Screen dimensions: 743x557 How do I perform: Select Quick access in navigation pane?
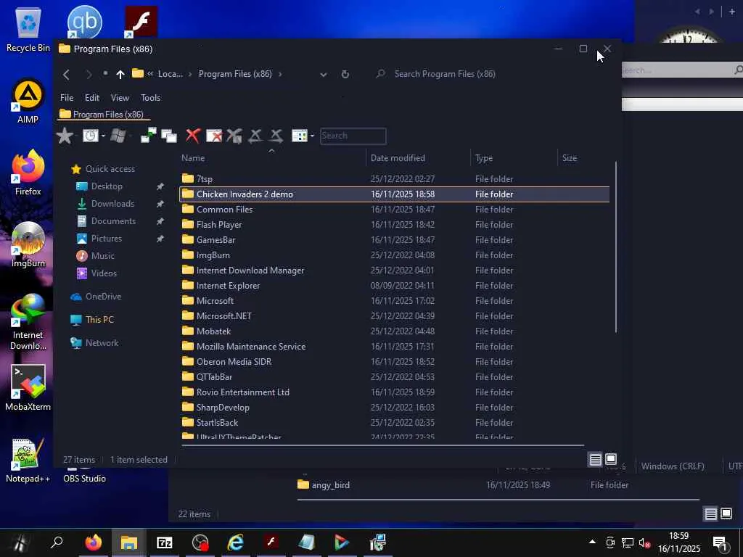103,168
